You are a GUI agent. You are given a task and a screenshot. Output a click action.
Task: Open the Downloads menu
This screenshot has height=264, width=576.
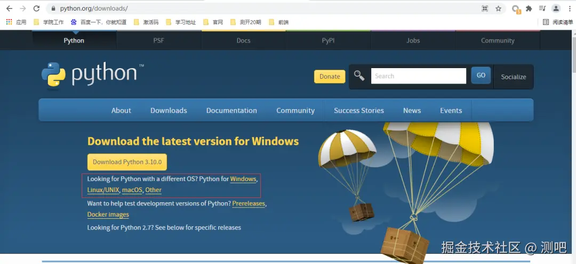[x=169, y=110]
